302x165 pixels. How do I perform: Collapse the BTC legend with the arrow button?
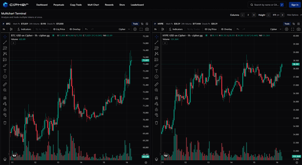[13, 43]
